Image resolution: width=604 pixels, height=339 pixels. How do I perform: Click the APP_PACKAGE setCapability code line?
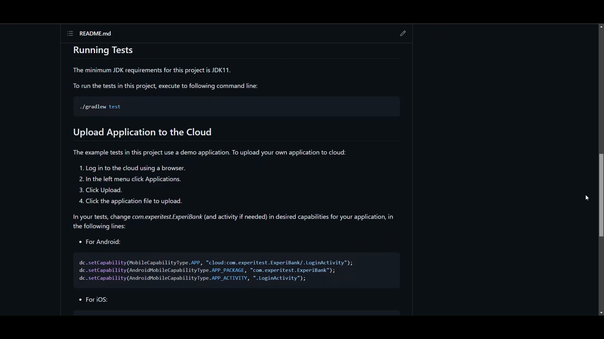click(x=207, y=271)
